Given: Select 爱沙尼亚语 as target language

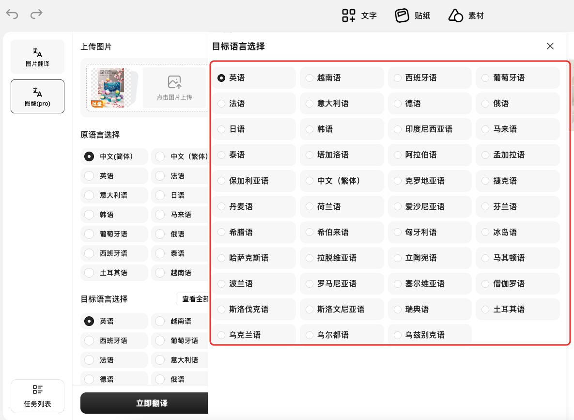Looking at the screenshot, I should (430, 206).
